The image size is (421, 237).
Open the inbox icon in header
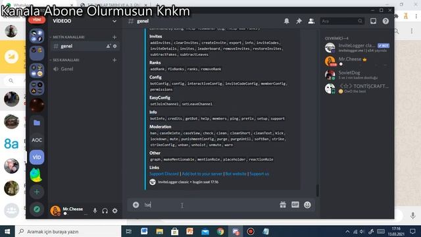click(373, 21)
